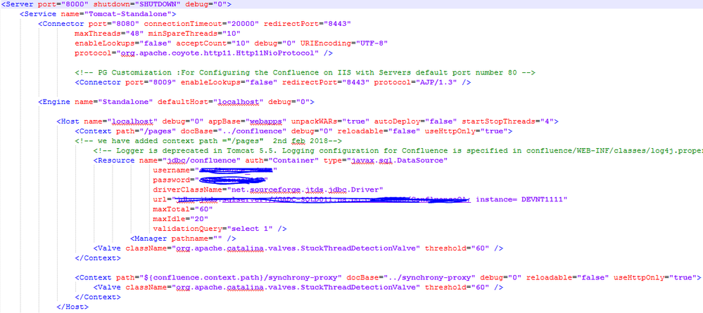Click the "PG Customization" comment line

click(305, 72)
